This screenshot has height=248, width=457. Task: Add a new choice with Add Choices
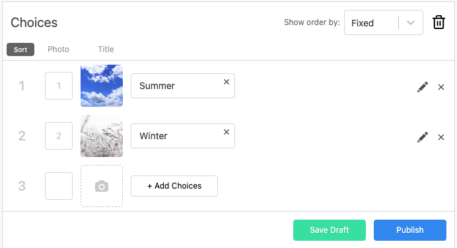174,186
